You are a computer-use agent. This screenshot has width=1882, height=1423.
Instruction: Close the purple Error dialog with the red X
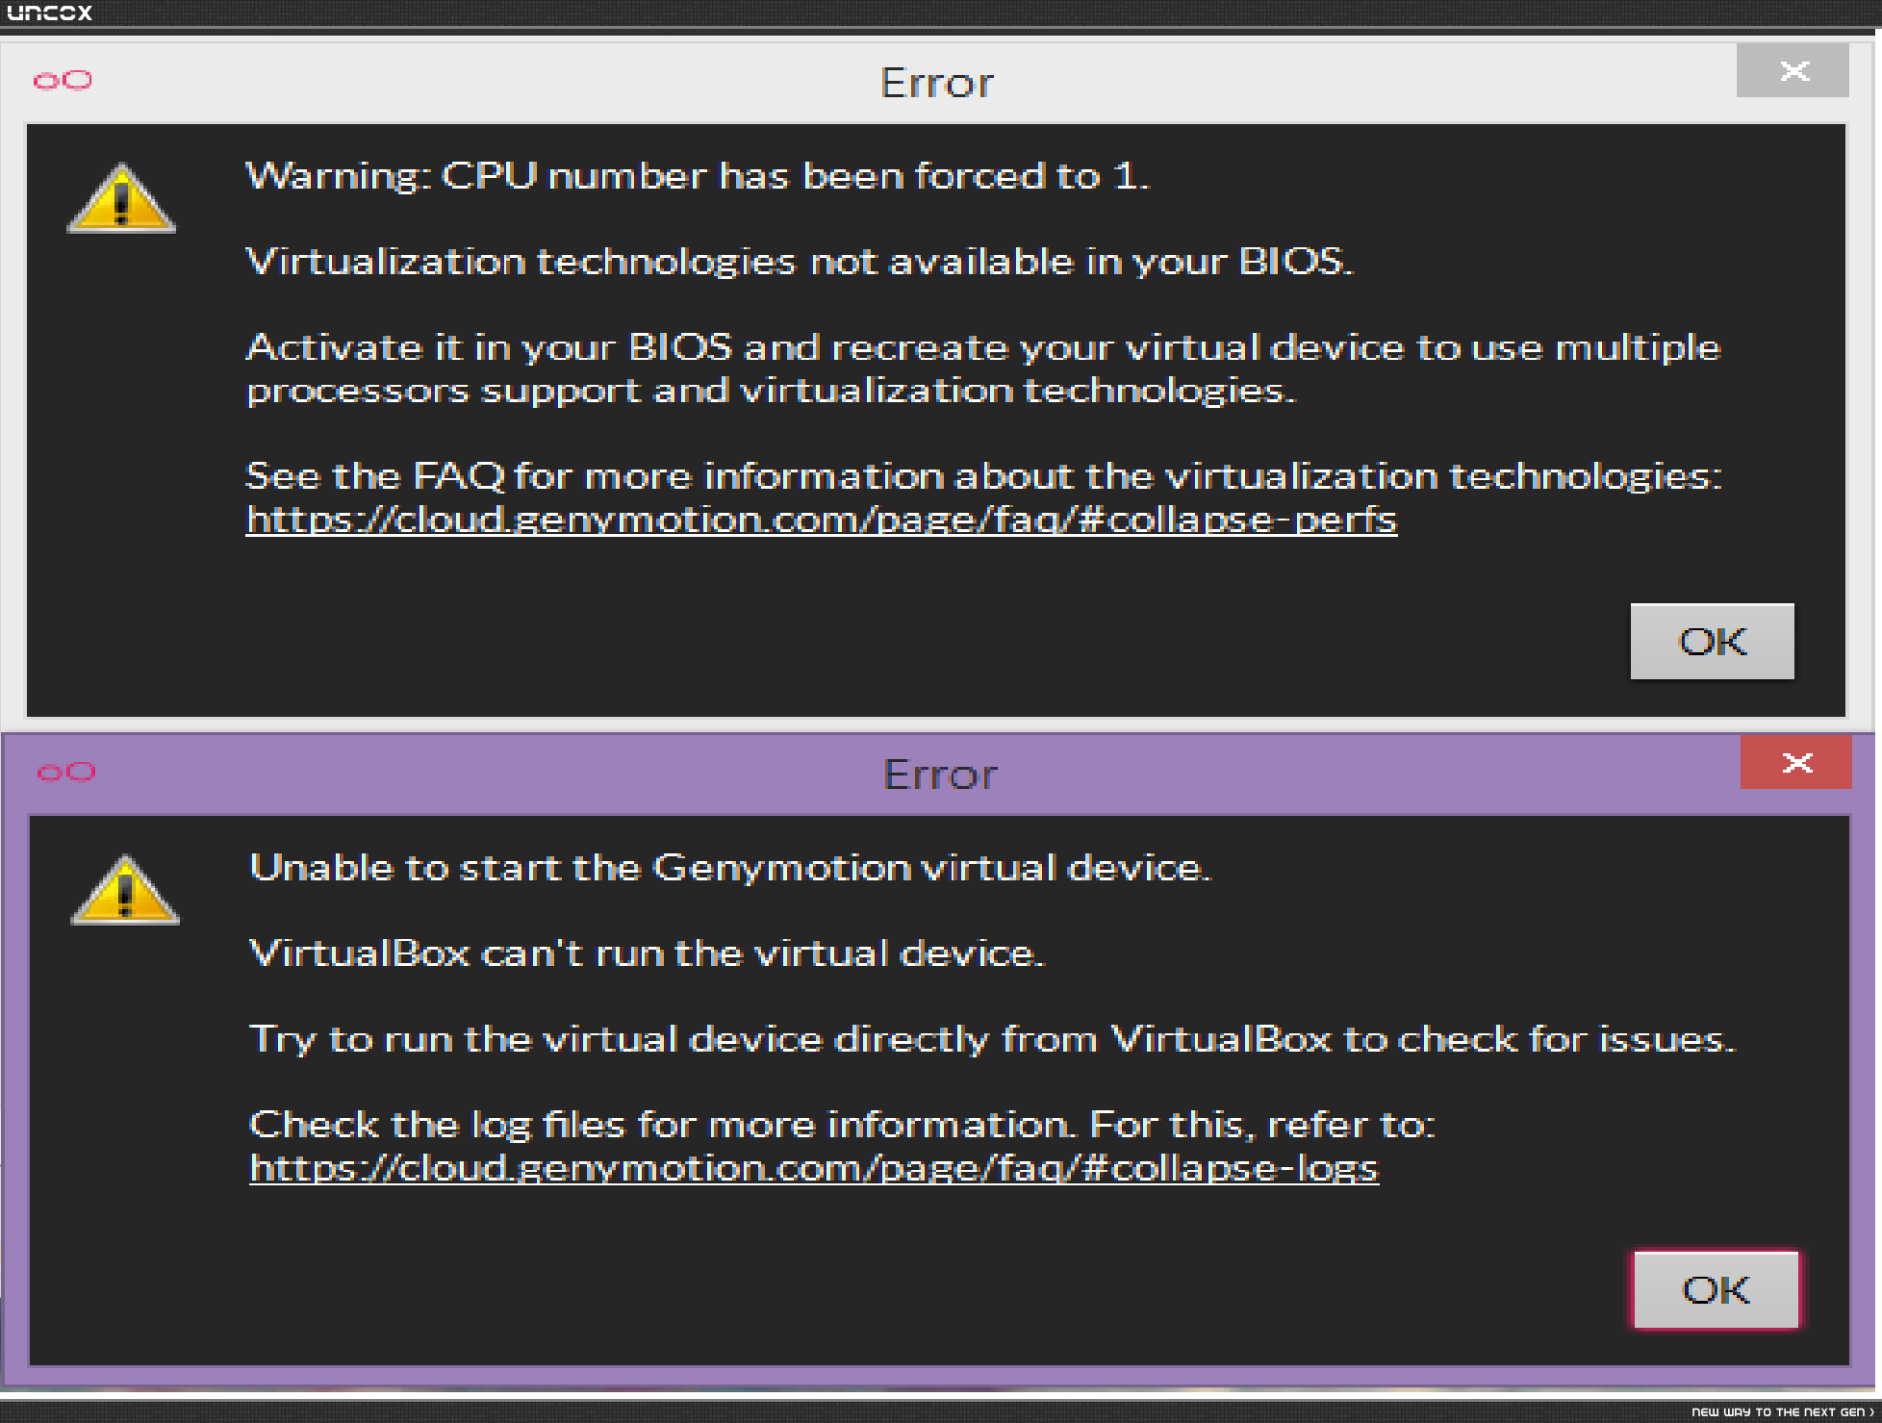pyautogui.click(x=1796, y=762)
